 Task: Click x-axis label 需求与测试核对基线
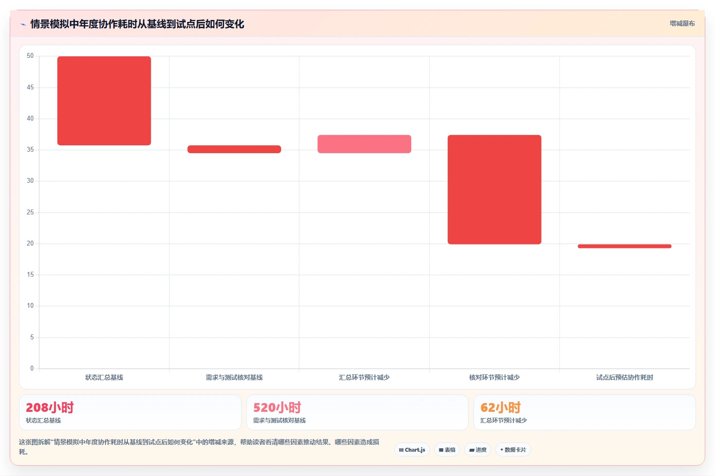tap(234, 377)
